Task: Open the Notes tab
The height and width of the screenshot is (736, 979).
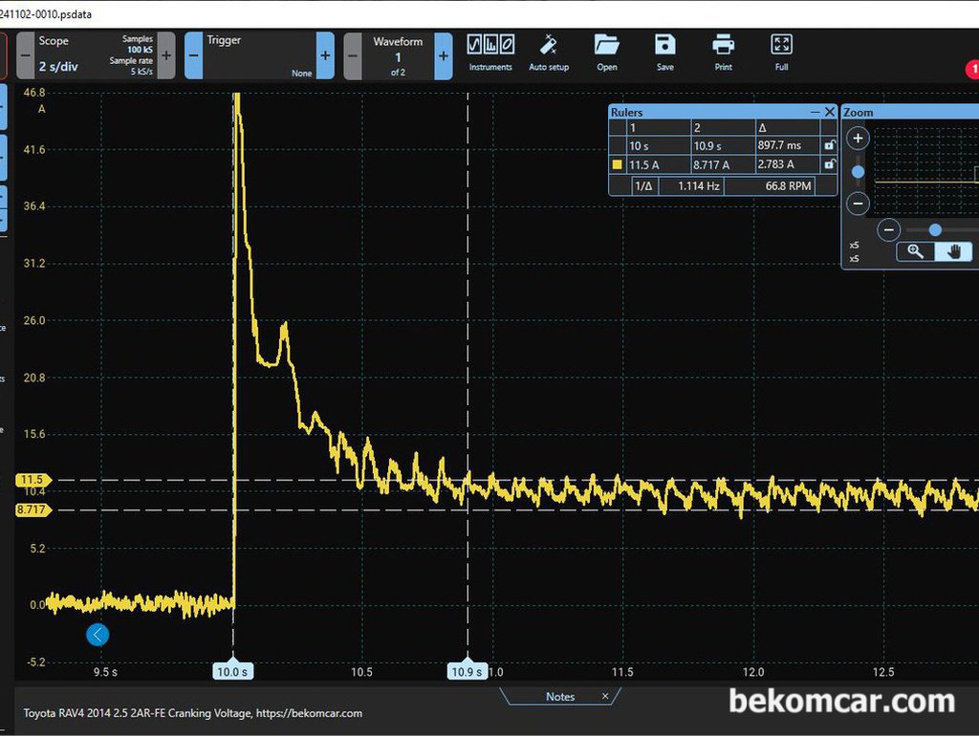Action: (560, 697)
